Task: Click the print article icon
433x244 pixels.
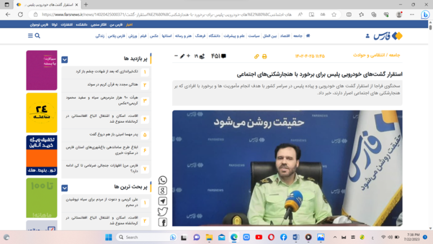Action: [x=264, y=56]
